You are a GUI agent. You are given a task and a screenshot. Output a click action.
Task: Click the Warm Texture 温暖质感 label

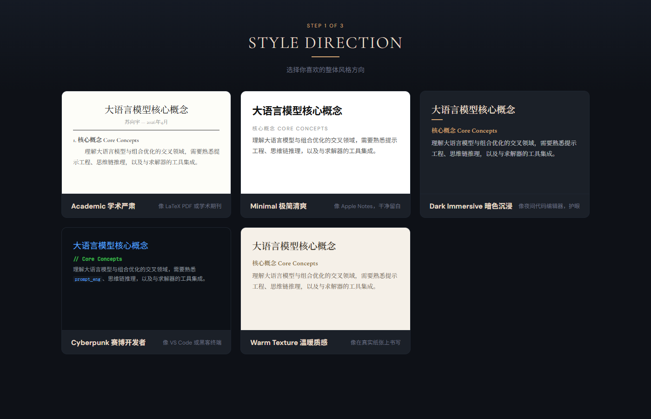coord(289,342)
